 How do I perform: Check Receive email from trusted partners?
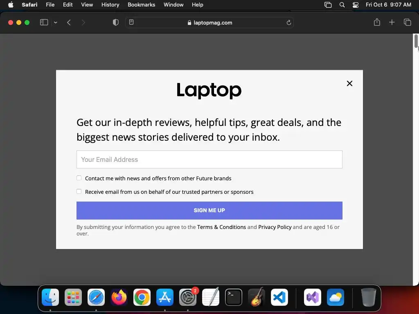(79, 191)
